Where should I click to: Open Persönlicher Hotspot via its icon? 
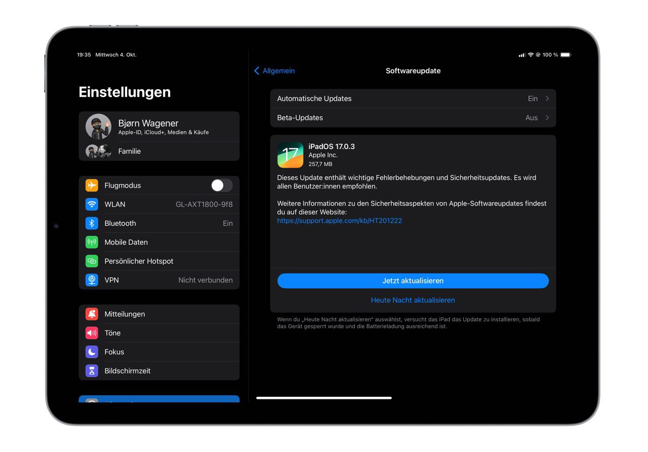tap(92, 261)
